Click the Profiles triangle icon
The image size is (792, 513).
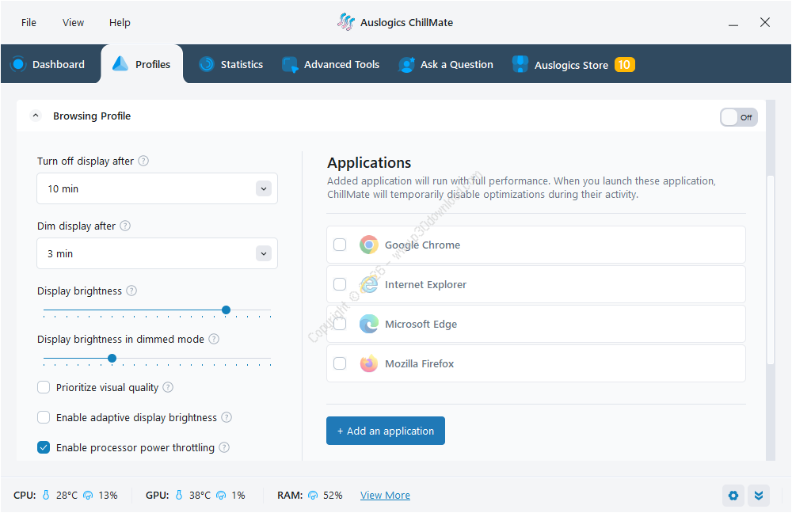pyautogui.click(x=120, y=63)
